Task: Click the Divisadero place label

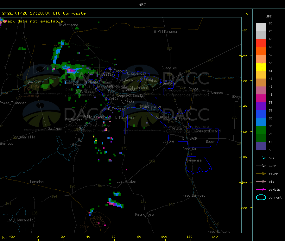Action: 68,25
